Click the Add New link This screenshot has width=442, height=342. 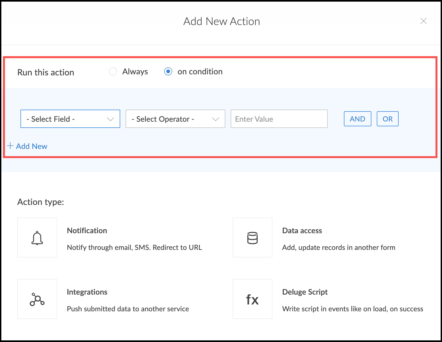click(x=32, y=146)
